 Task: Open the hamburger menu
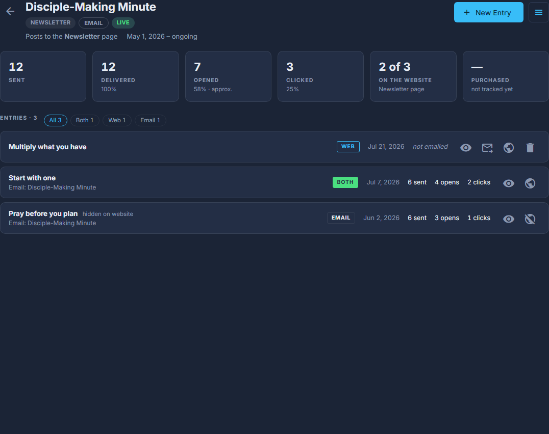[538, 13]
